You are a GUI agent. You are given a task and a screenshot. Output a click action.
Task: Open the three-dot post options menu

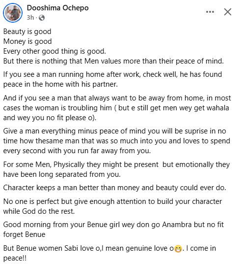click(210, 12)
